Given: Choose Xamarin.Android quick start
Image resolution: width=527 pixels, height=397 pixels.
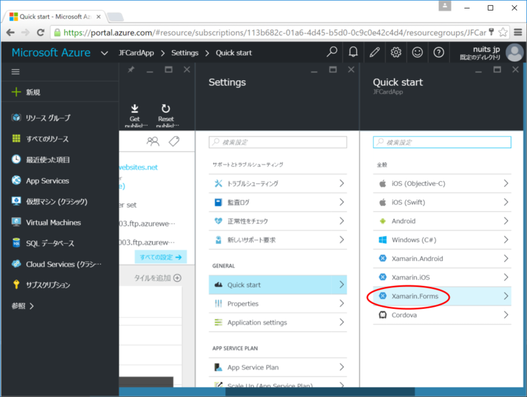Looking at the screenshot, I should pyautogui.click(x=442, y=259).
